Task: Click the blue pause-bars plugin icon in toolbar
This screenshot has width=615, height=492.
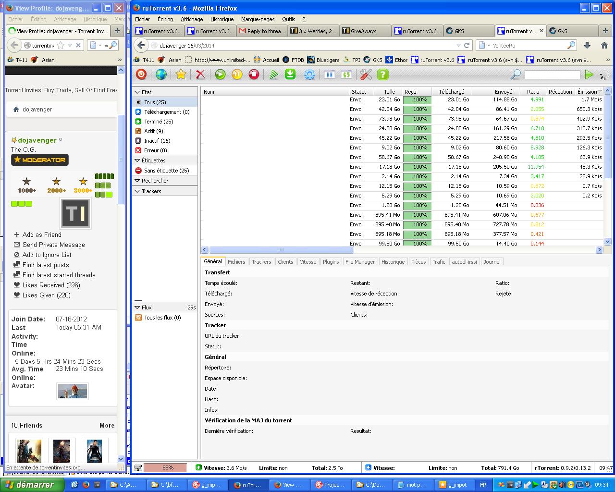Action: [x=330, y=74]
